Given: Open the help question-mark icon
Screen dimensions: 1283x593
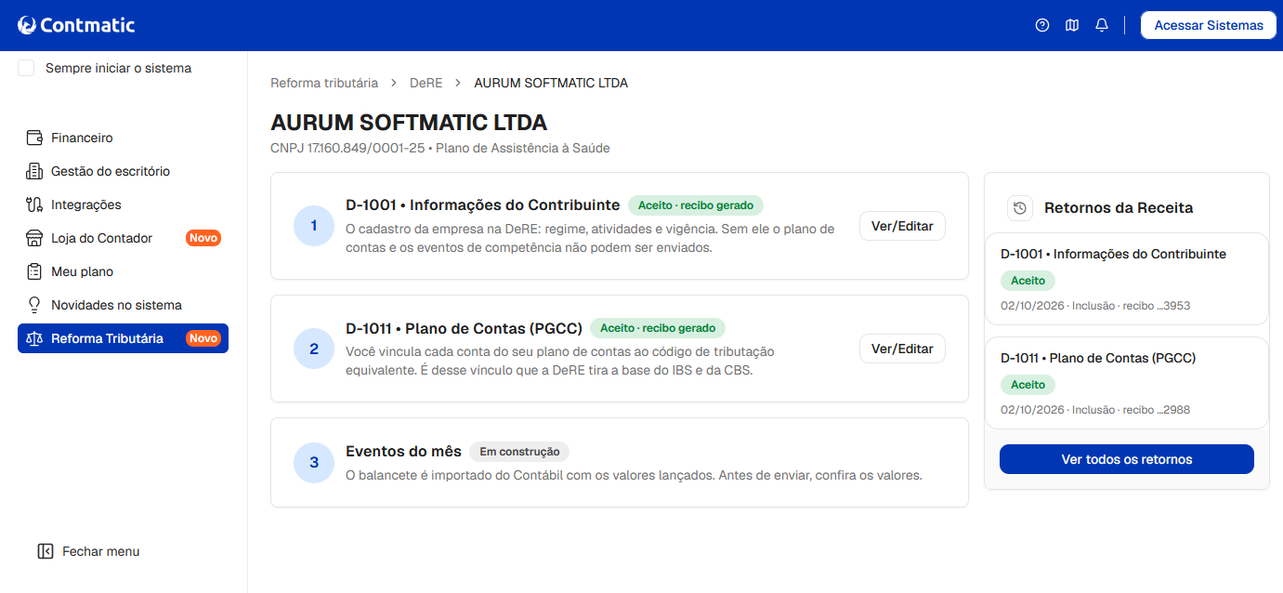Looking at the screenshot, I should pos(1042,25).
